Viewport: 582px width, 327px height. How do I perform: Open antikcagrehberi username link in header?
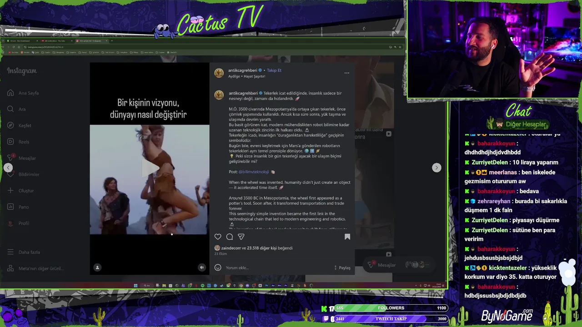(x=242, y=70)
